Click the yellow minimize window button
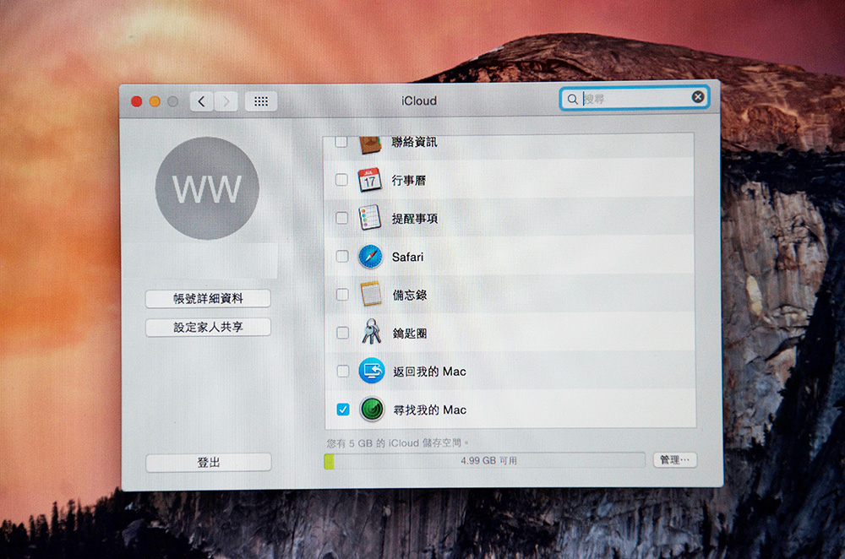The width and height of the screenshot is (845, 559). point(155,101)
